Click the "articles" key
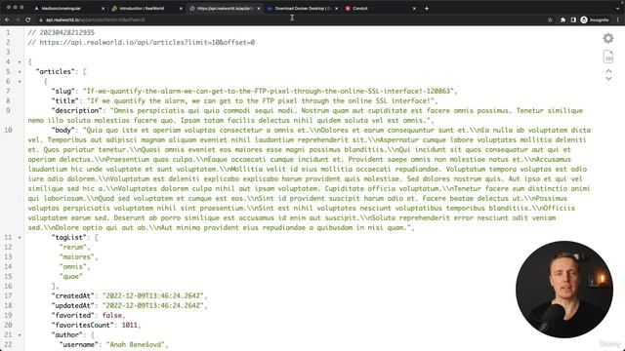Screen dimensions: 625x351 pyautogui.click(x=56, y=71)
